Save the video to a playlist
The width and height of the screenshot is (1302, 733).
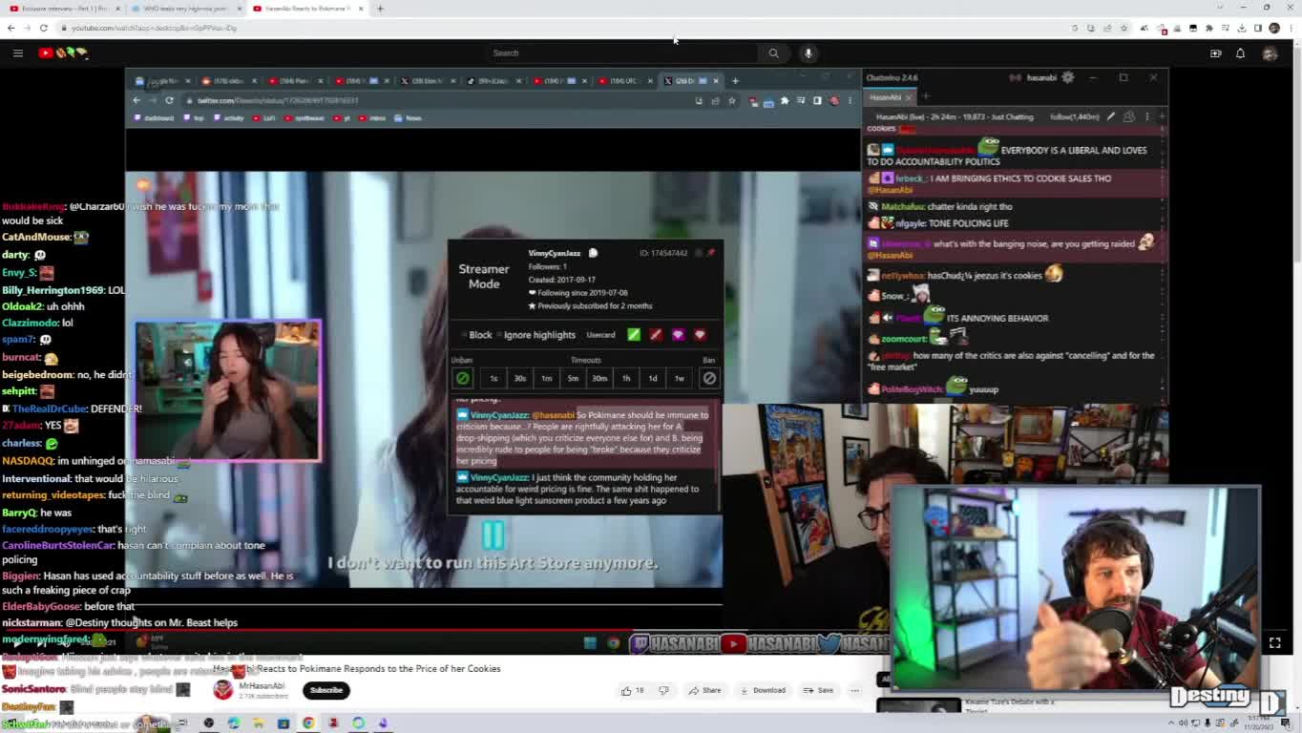click(x=818, y=690)
